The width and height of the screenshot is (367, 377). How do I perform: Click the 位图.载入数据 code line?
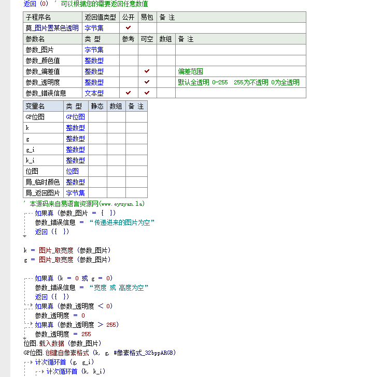pyautogui.click(x=62, y=343)
